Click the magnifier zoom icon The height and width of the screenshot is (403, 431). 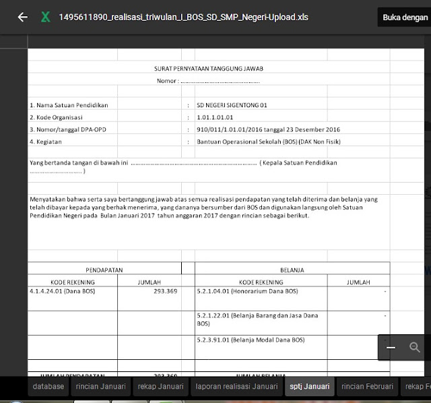(x=415, y=347)
